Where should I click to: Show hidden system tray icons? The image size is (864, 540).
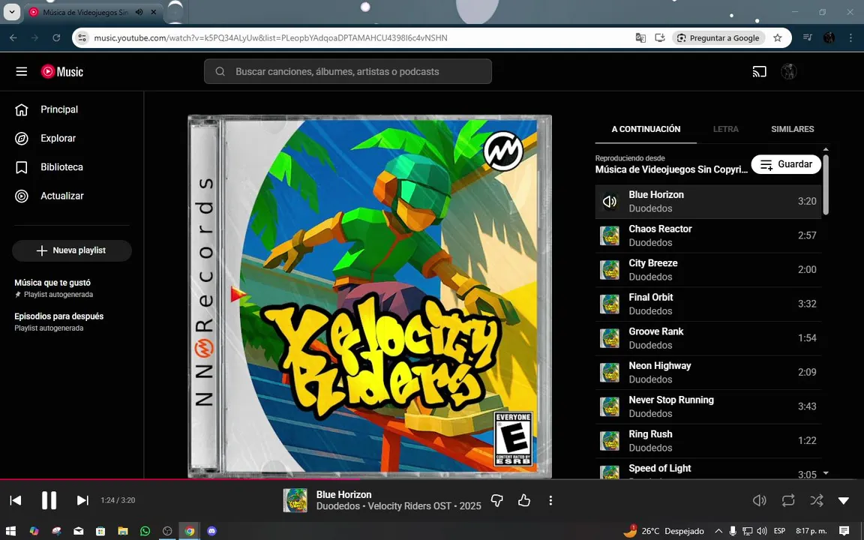[x=718, y=531]
